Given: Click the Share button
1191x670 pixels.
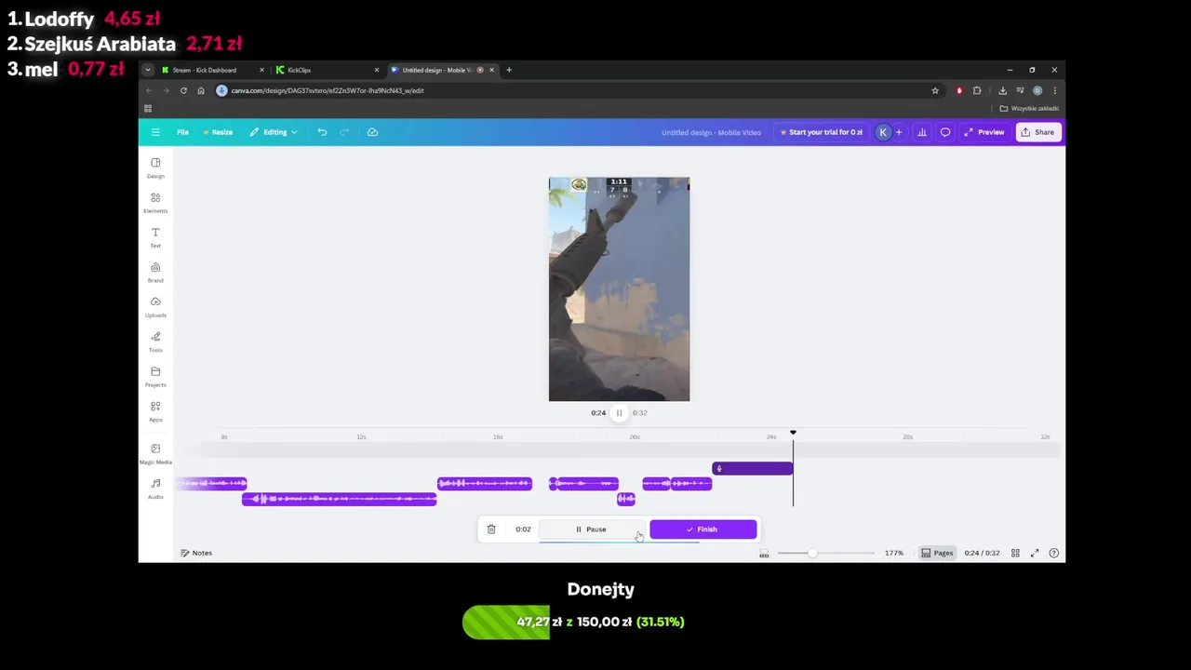Looking at the screenshot, I should click(x=1037, y=132).
